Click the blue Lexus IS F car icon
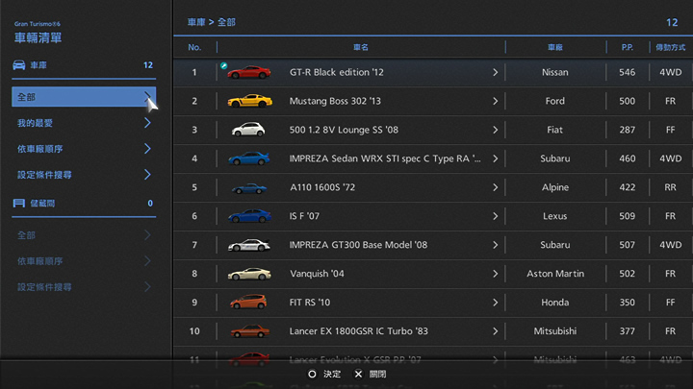The image size is (693, 389). point(249,216)
